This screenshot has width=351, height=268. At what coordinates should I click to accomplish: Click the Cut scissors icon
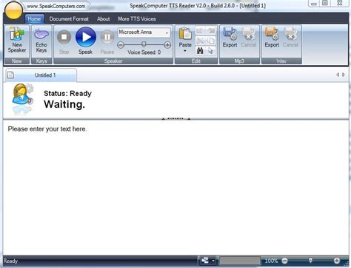[200, 41]
